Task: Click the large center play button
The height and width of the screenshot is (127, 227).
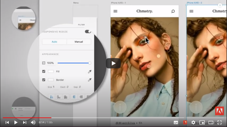Action: (x=113, y=63)
